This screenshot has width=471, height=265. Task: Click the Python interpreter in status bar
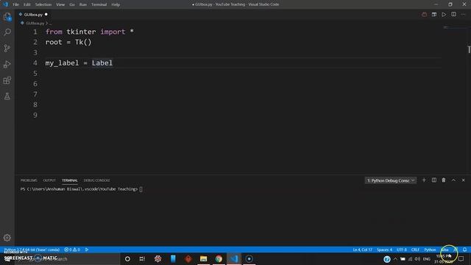32,250
